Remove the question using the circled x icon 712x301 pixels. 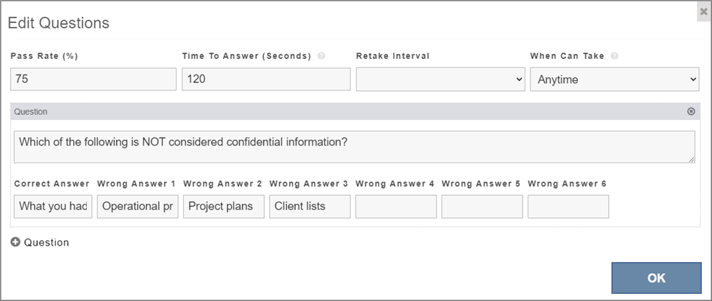click(691, 111)
